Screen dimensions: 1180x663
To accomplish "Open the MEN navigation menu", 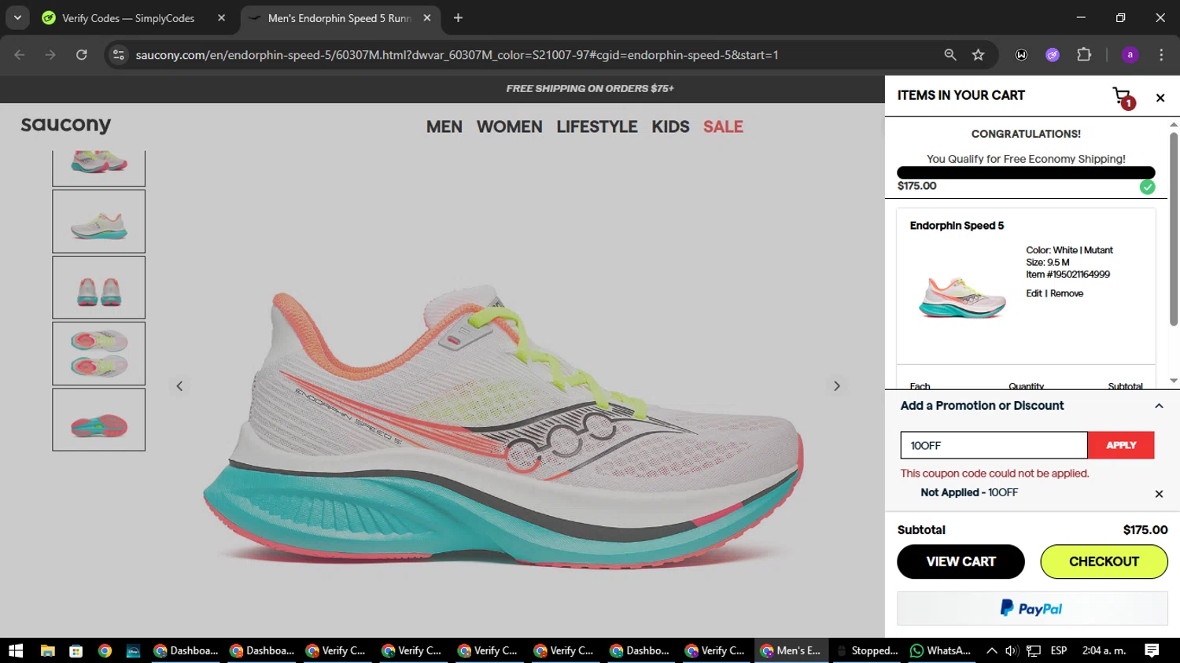I will [444, 127].
